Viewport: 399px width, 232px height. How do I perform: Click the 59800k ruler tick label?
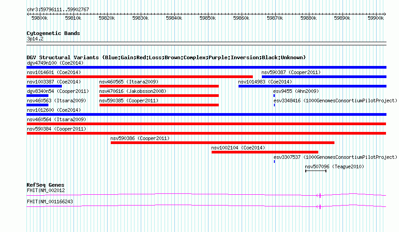click(x=39, y=18)
